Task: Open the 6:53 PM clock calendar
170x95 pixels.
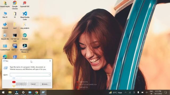Action: [x=158, y=92]
